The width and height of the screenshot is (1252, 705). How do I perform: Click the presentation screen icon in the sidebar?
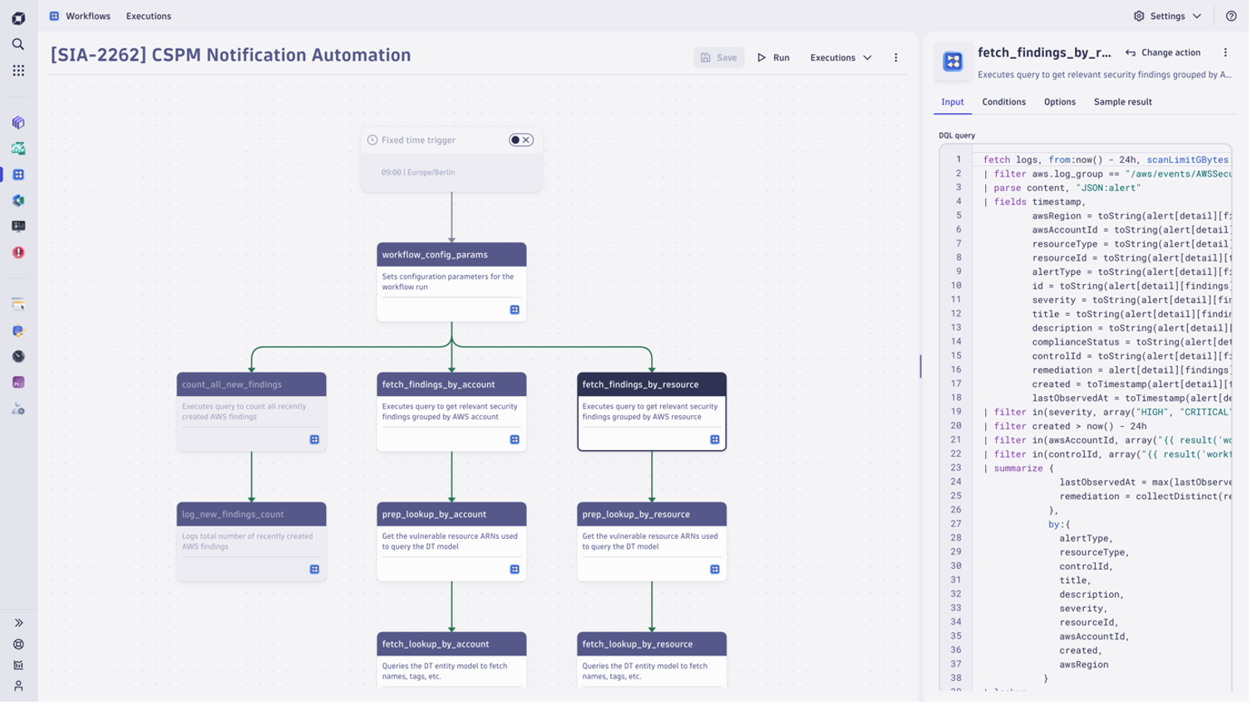tap(17, 225)
